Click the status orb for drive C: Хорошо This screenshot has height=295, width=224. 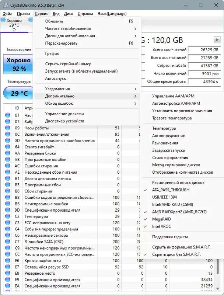pos(3,20)
